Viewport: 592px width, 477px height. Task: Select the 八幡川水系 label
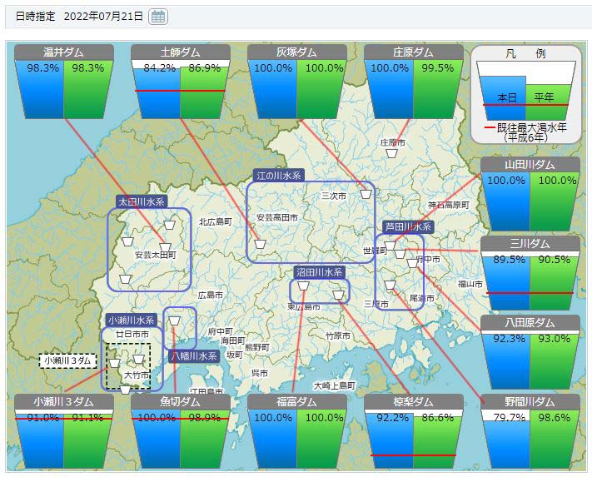(195, 355)
